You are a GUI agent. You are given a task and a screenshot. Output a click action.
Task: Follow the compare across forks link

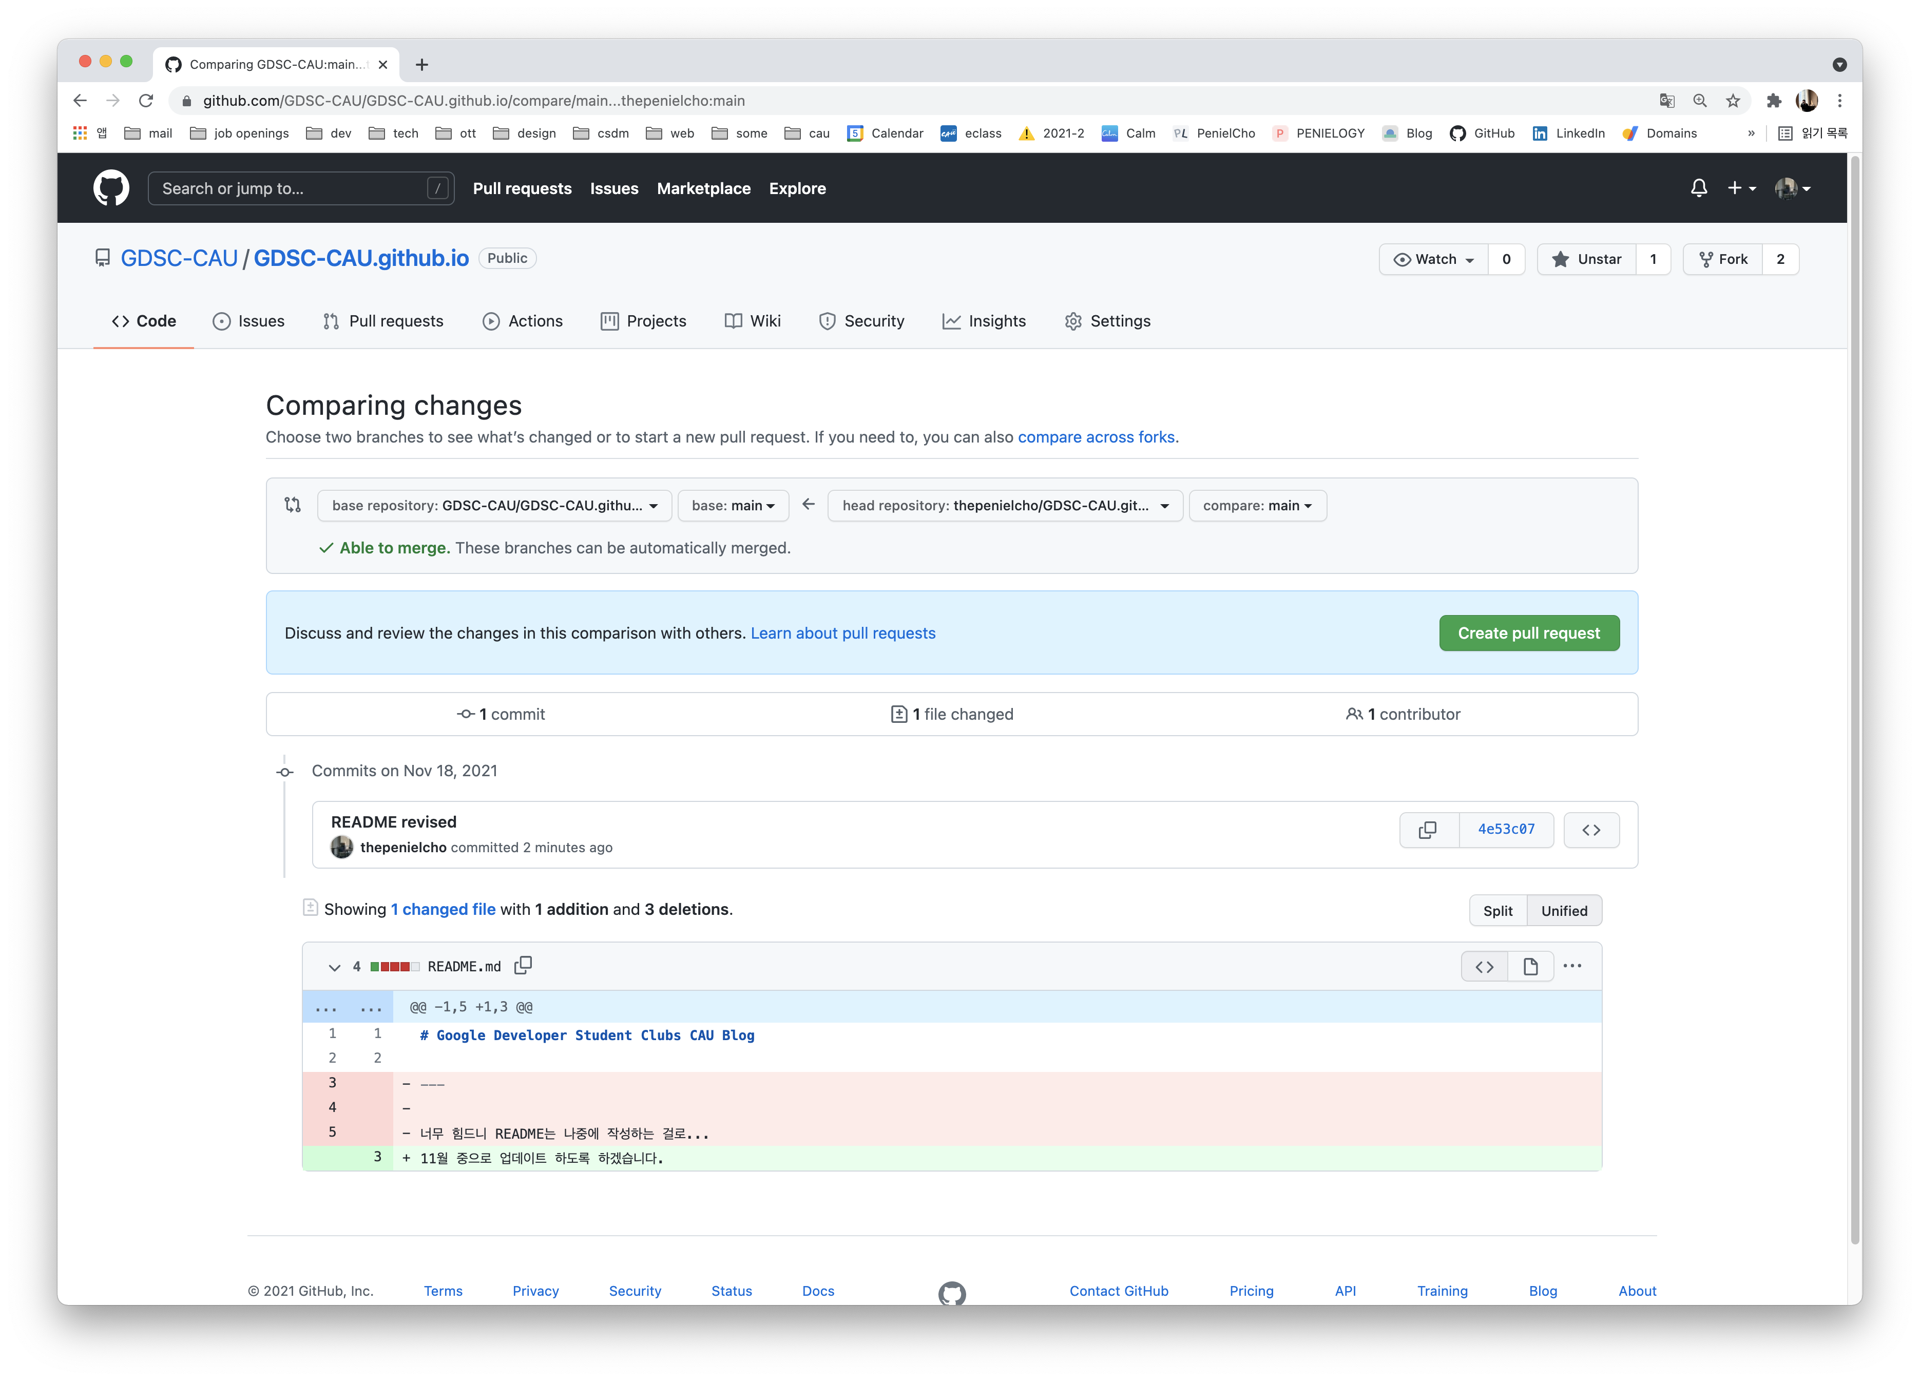coord(1096,437)
